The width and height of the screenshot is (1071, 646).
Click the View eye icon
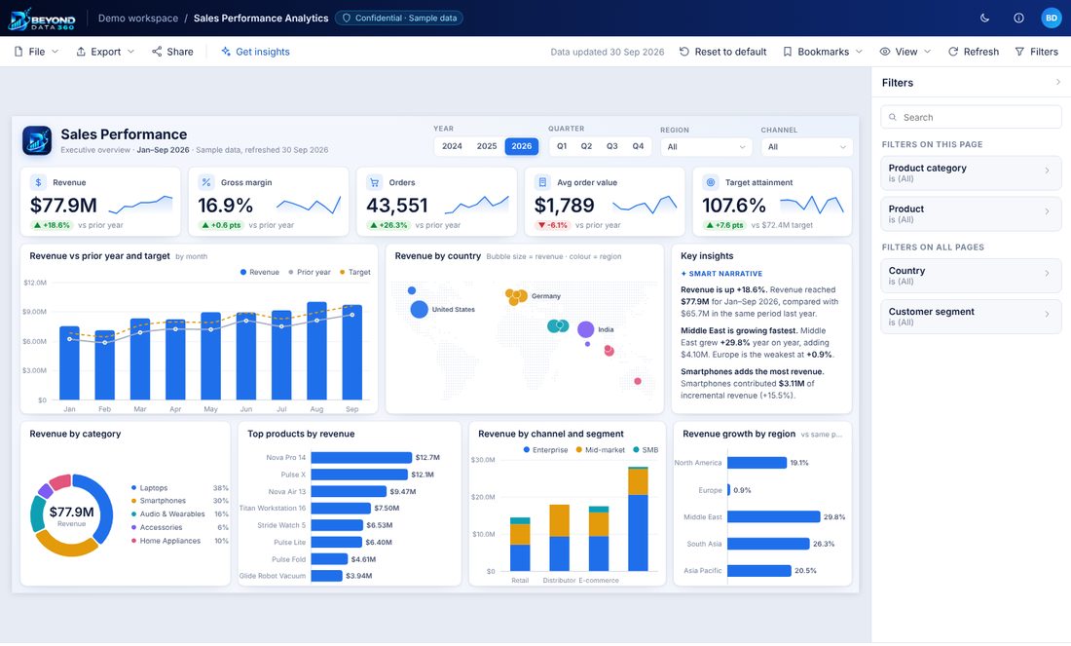coord(884,52)
